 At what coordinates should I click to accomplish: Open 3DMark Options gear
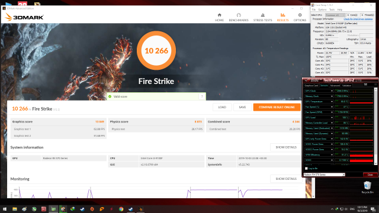pos(300,17)
